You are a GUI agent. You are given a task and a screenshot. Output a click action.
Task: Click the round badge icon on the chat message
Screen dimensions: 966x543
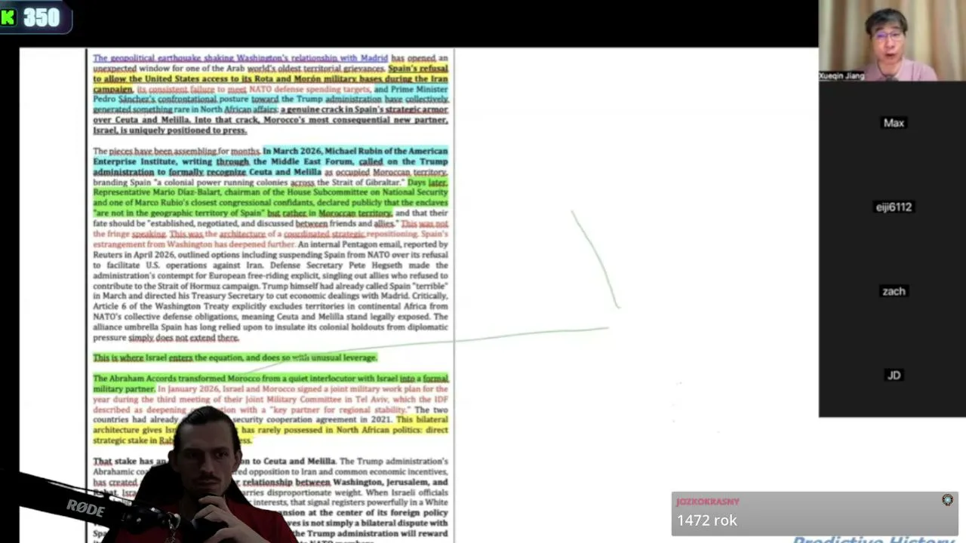(x=947, y=500)
